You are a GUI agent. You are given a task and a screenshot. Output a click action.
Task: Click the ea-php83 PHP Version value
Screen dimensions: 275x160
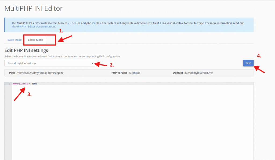click(134, 73)
